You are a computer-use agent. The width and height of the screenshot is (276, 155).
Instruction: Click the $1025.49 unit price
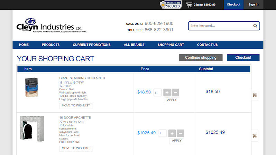pos(146,133)
